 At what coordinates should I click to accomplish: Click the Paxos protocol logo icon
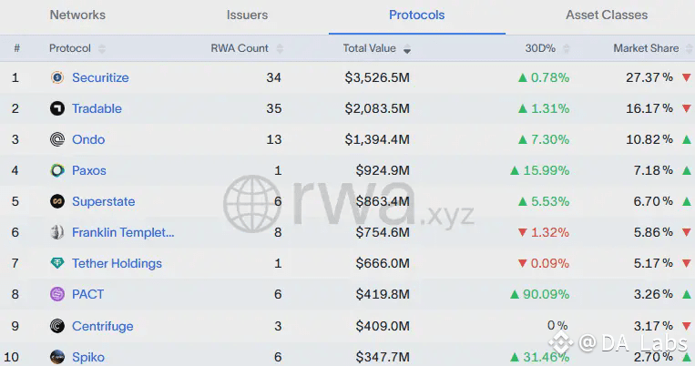pos(57,170)
